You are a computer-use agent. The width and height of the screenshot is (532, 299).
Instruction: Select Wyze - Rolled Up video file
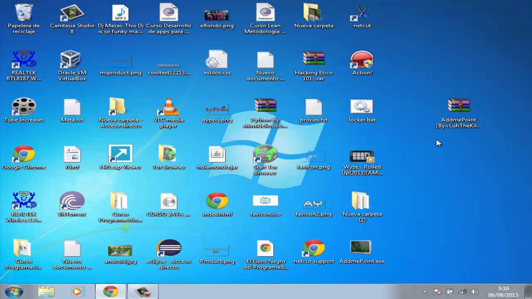362,156
